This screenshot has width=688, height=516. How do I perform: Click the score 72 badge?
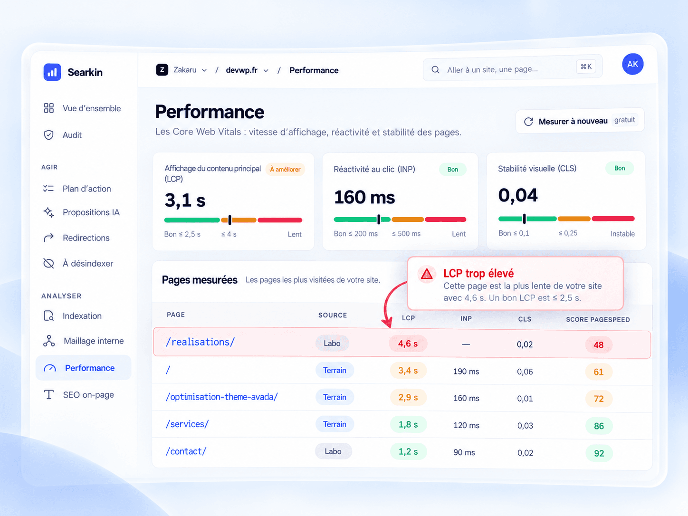pyautogui.click(x=599, y=399)
